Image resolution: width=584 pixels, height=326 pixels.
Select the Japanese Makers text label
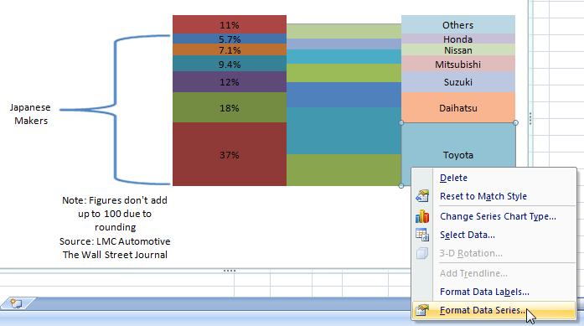pos(30,114)
